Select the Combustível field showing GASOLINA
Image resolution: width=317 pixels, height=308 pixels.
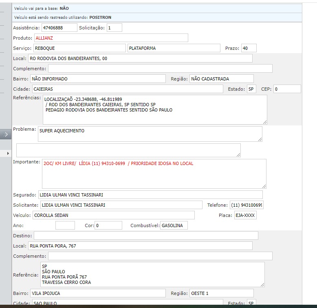click(x=174, y=225)
